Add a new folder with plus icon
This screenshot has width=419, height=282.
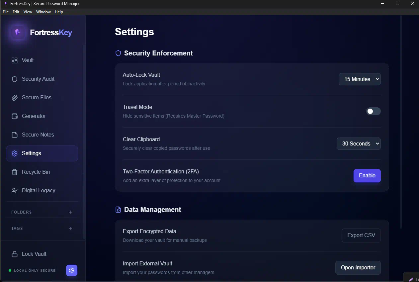pos(70,212)
